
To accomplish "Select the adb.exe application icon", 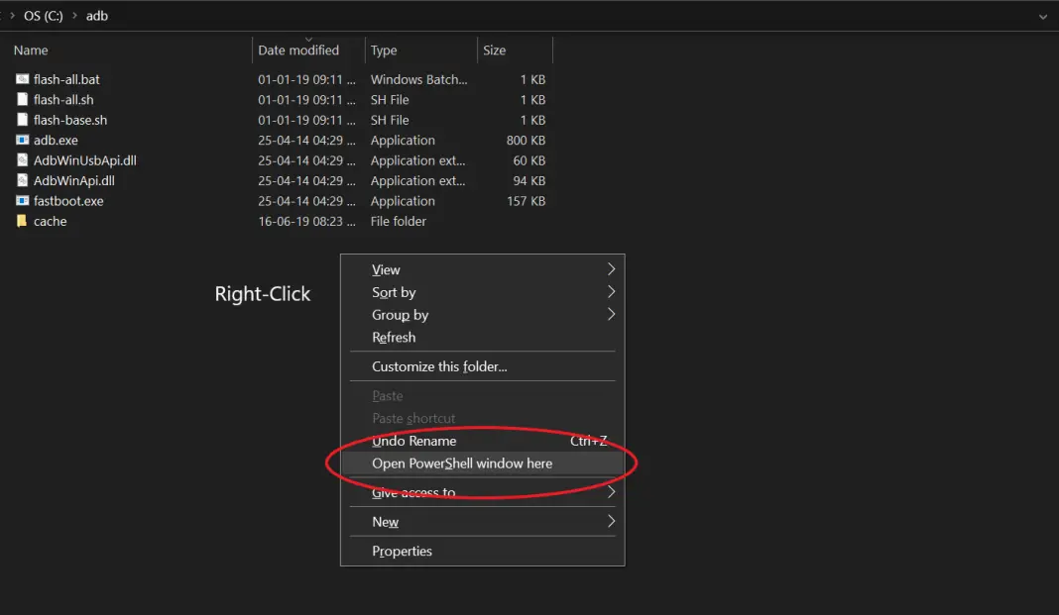I will tap(23, 141).
